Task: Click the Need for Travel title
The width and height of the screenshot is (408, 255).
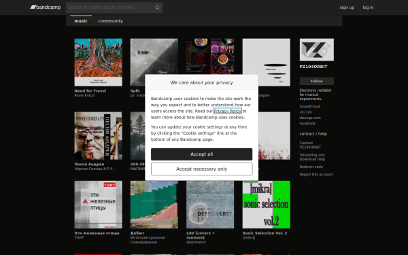Action: point(90,91)
